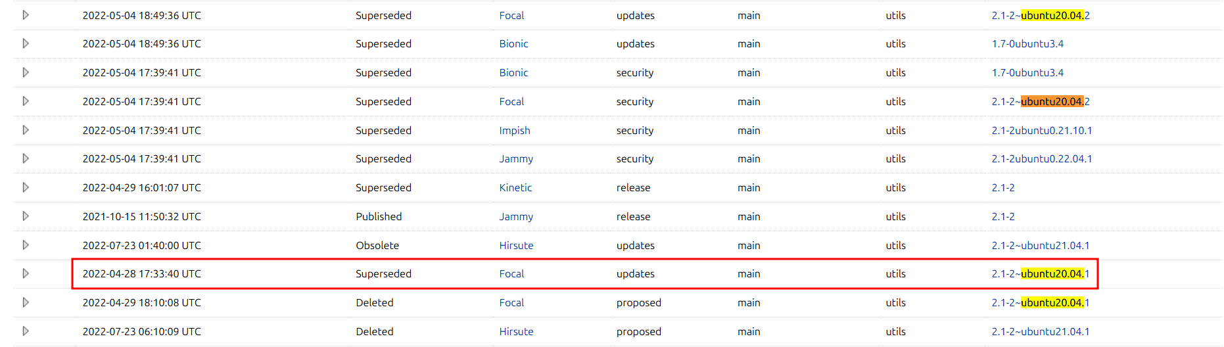The height and width of the screenshot is (347, 1224).
Task: Expand the Deleted Focal proposed row
Action: tap(26, 302)
